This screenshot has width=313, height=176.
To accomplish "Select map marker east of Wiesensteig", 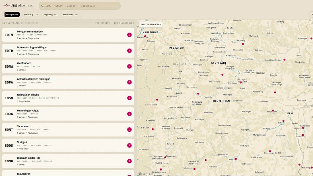I will pos(275,92).
